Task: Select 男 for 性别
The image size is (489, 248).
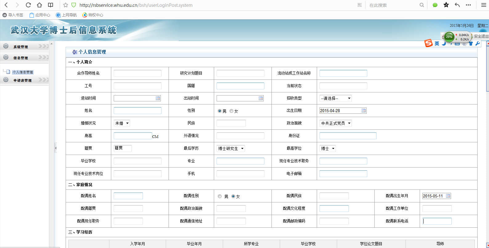Action: (x=220, y=111)
